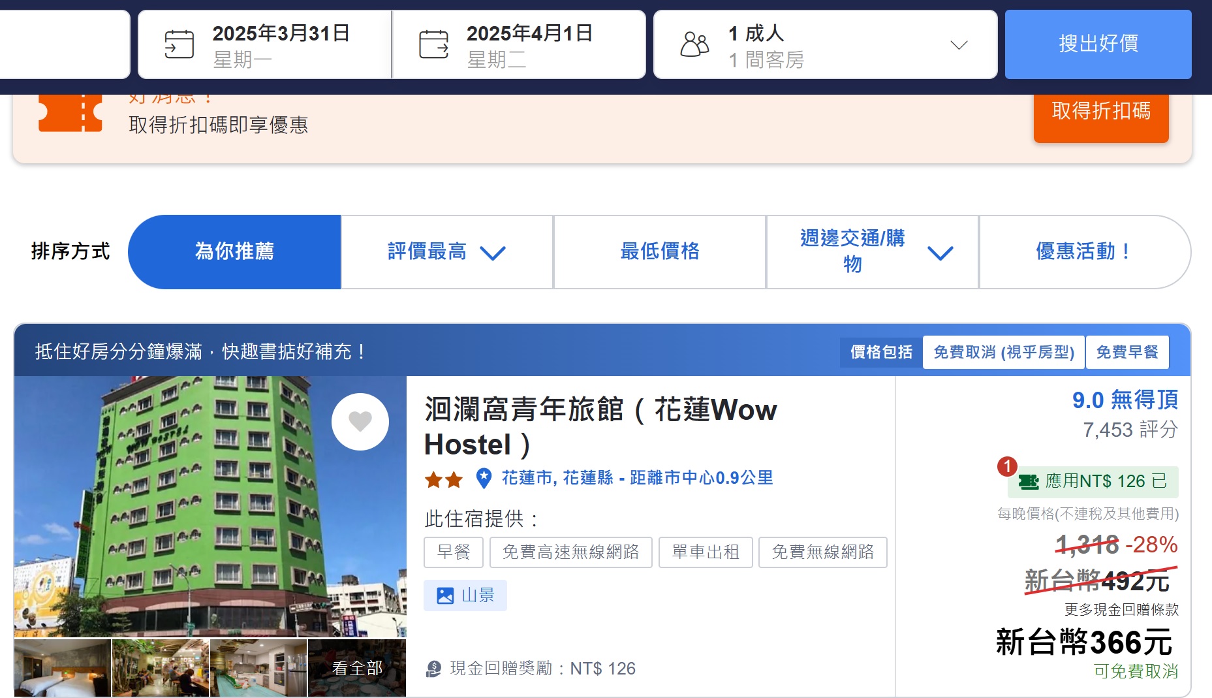The image size is (1212, 698).
Task: Click the orange coupon ticket icon
Action: click(x=70, y=114)
